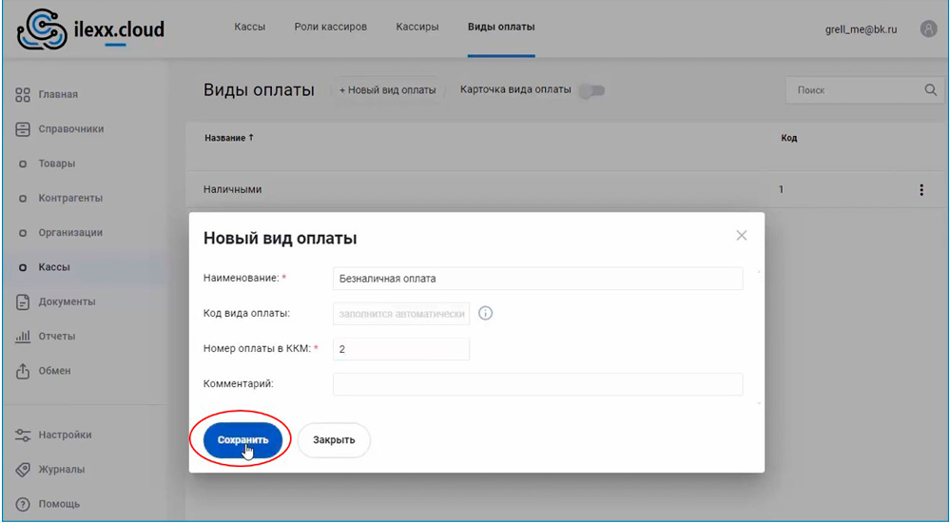Open the user profile avatar icon
This screenshot has width=951, height=523.
click(x=928, y=29)
